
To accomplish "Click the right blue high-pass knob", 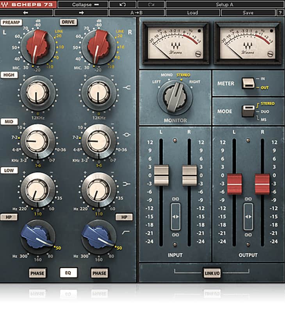I will click(x=99, y=237).
